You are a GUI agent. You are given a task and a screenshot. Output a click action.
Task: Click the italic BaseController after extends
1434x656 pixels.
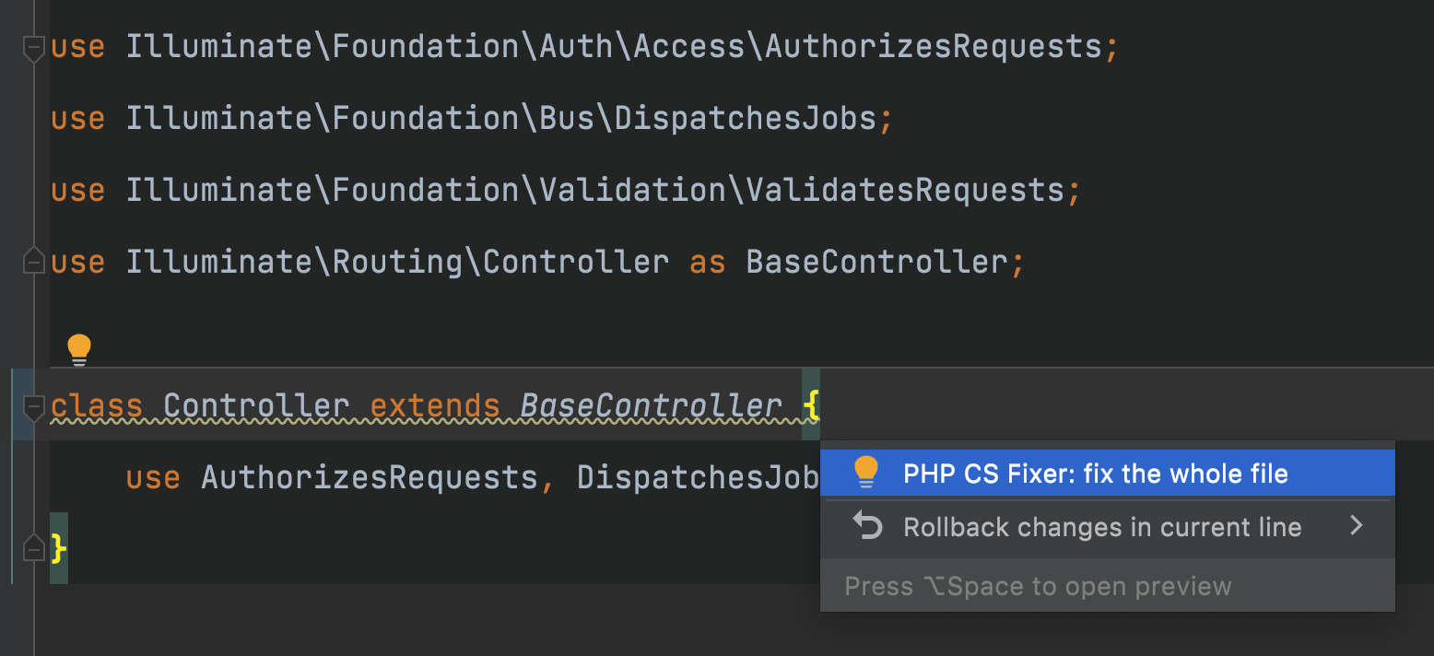click(651, 405)
